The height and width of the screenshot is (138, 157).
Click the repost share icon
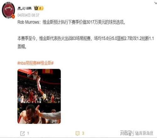pos(22,133)
